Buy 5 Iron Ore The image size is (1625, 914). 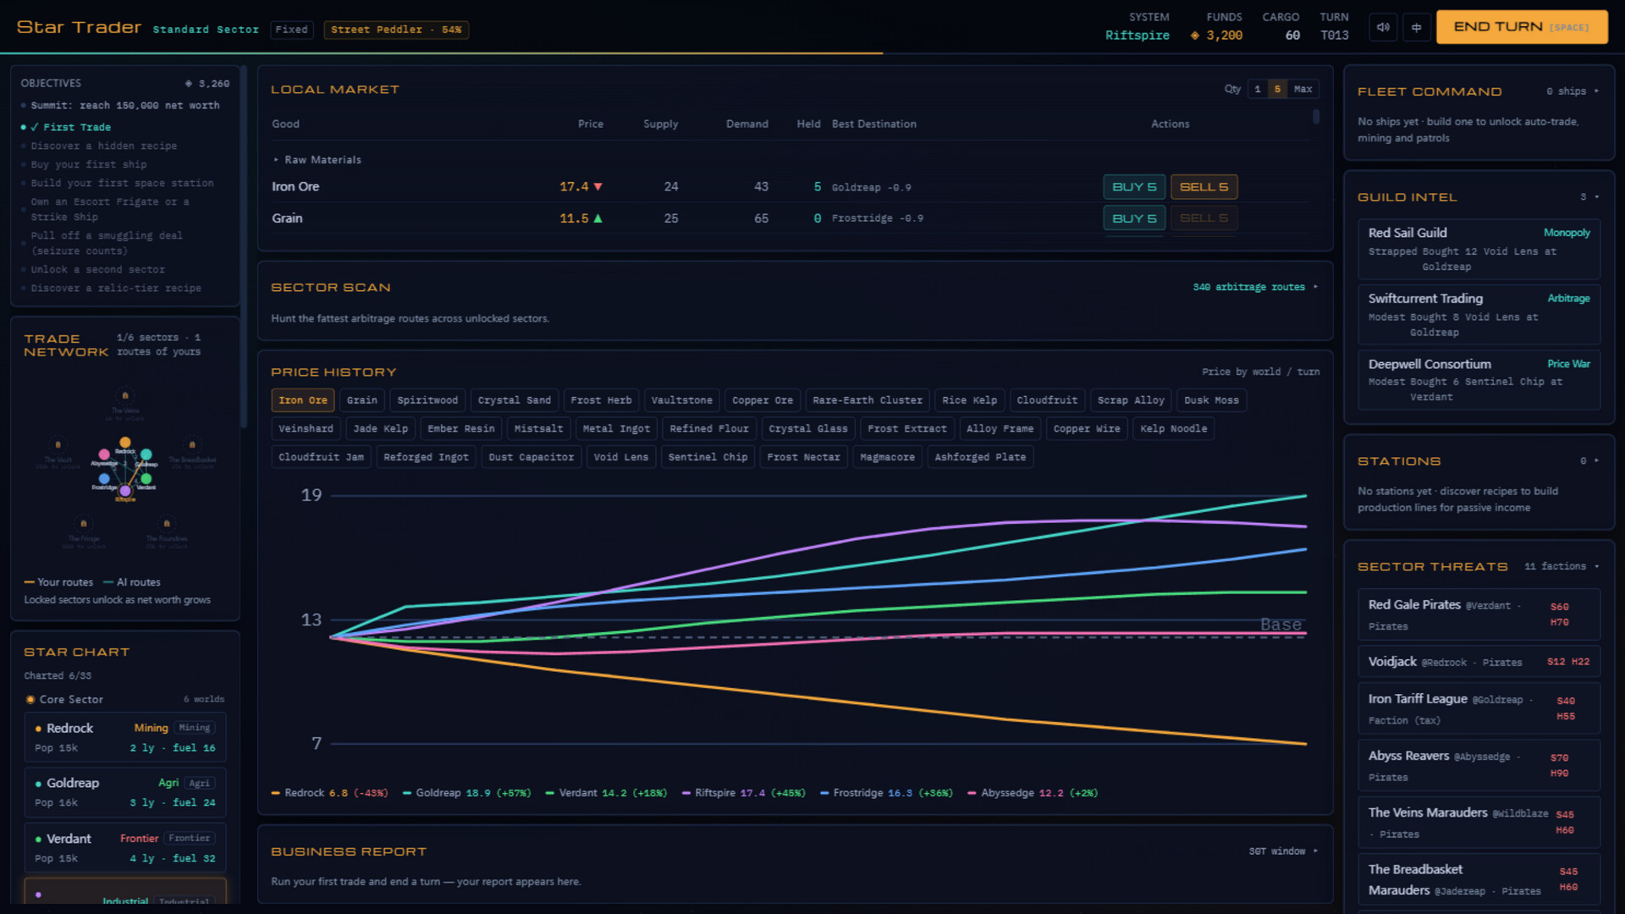click(x=1134, y=187)
